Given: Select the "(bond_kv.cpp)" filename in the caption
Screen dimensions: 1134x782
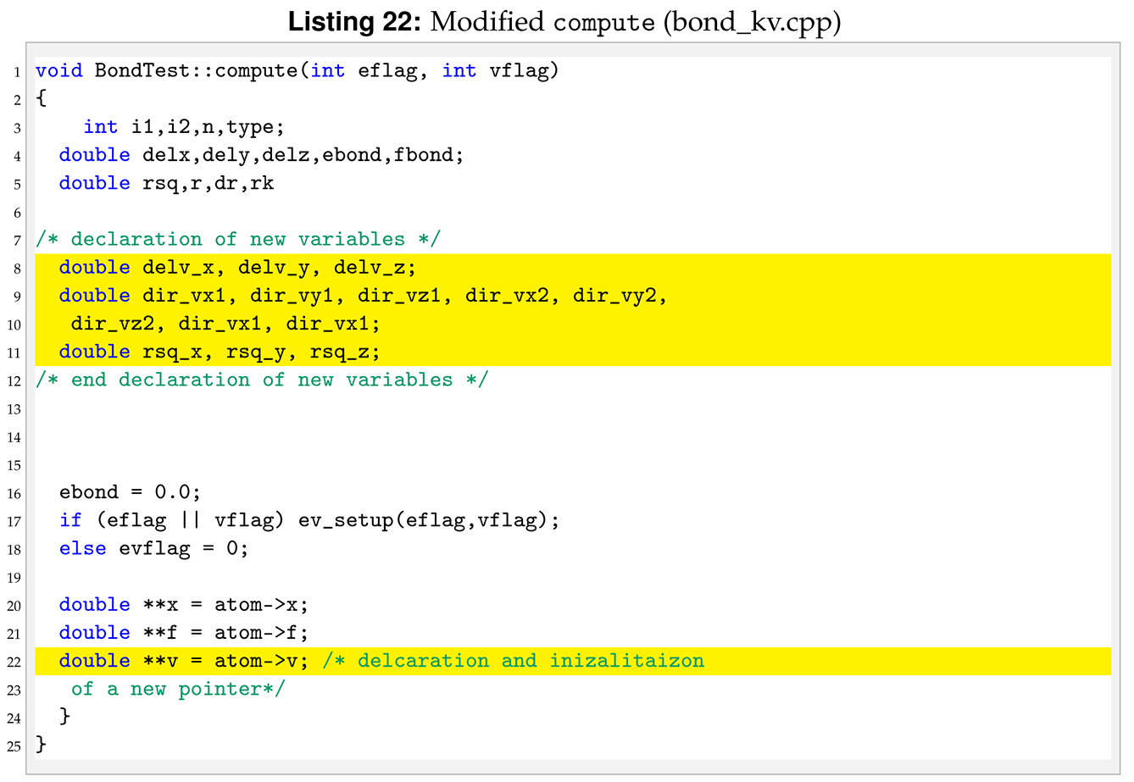Looking at the screenshot, I should coord(753,21).
